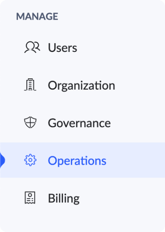Screen dimensions: 165x232
Task: Click the blue active indicator beside Operations
Action: tap(2, 160)
